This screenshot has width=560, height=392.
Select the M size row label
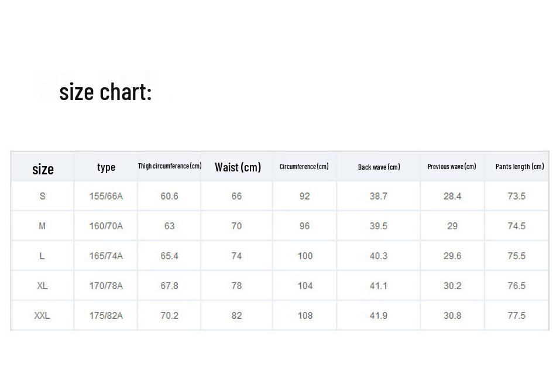[42, 226]
